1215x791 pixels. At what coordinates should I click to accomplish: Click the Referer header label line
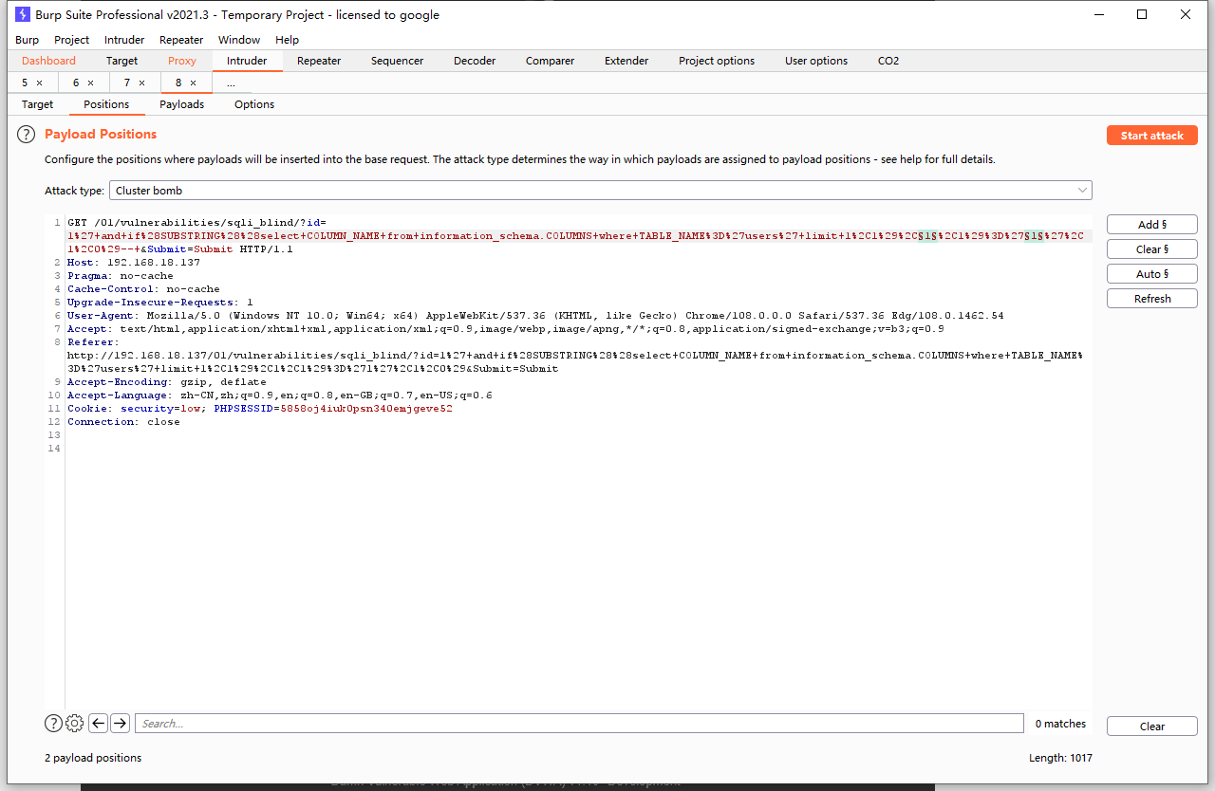coord(93,342)
